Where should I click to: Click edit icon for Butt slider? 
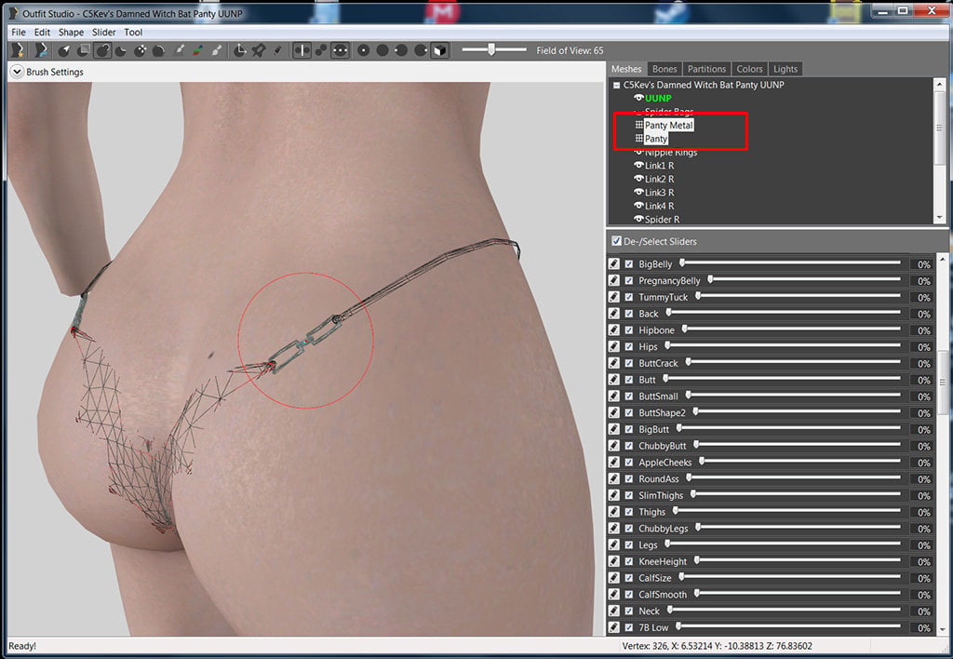[614, 380]
